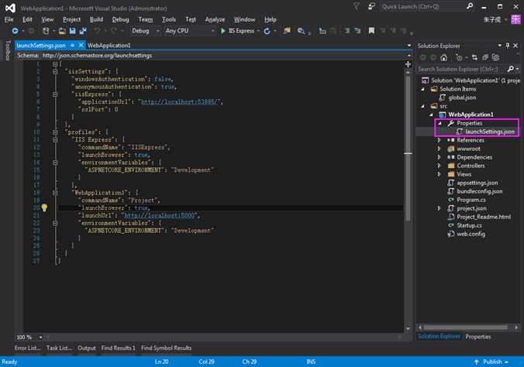The height and width of the screenshot is (367, 524).
Task: Collapse the root JSON object block
Action: tap(55, 63)
